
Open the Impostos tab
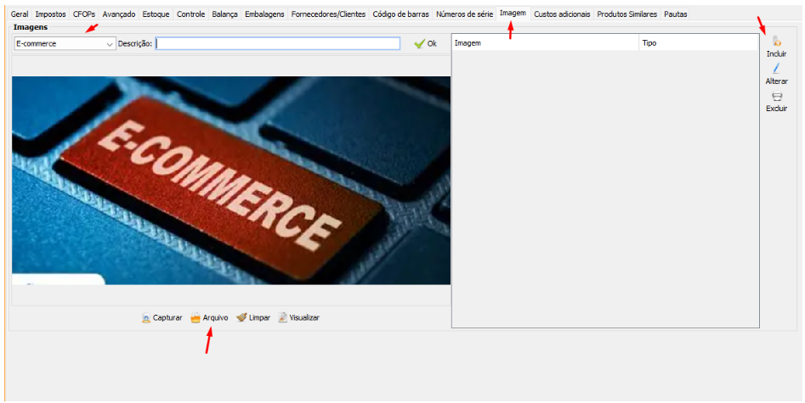(50, 14)
